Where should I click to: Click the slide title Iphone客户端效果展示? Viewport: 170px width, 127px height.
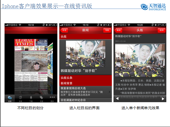point(47,6)
